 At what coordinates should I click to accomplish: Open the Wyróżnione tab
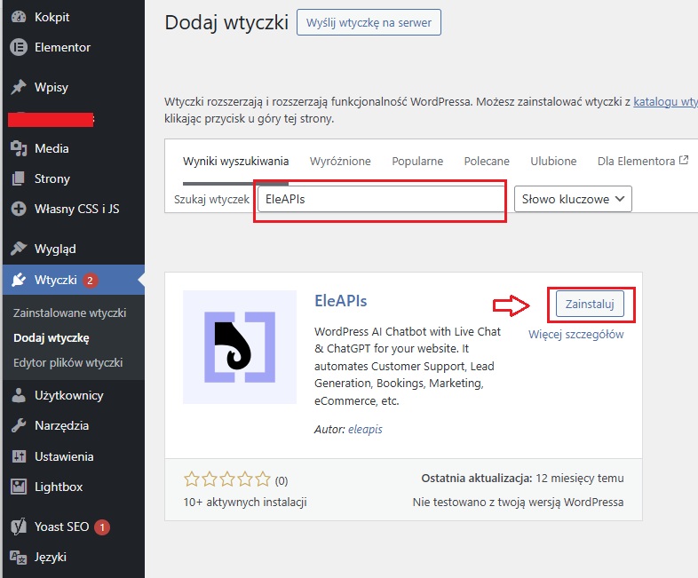click(340, 161)
